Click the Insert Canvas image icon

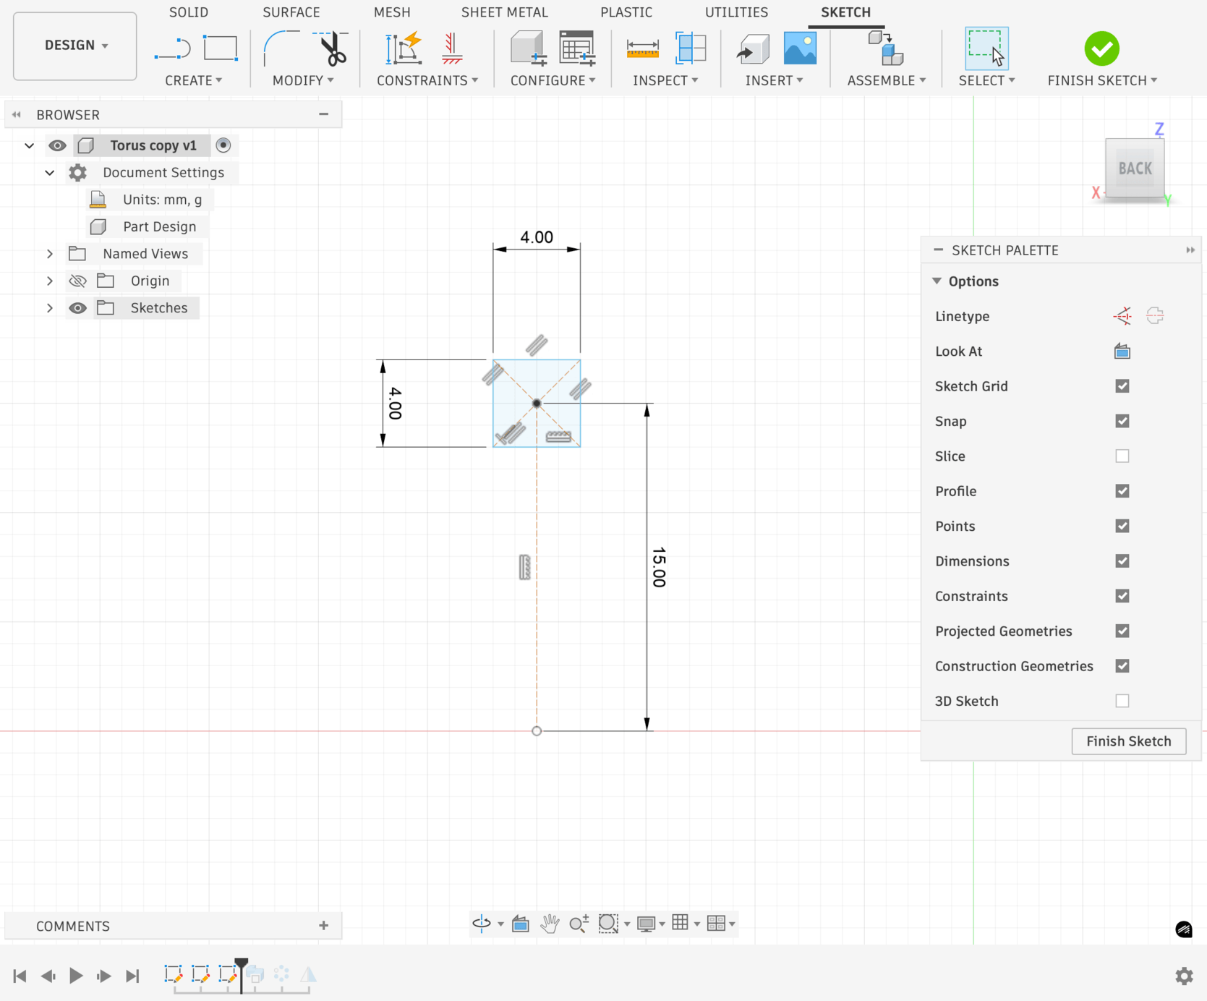[800, 48]
